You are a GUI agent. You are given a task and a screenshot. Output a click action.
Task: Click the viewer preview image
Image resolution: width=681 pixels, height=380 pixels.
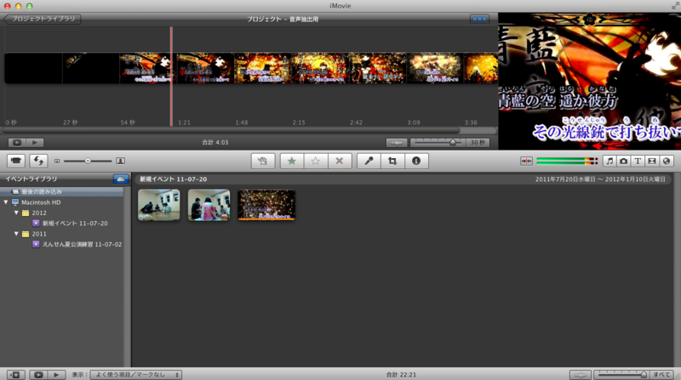pyautogui.click(x=589, y=81)
